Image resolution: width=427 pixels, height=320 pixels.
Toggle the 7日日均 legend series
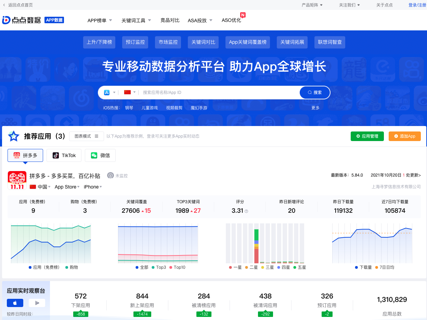(385, 267)
